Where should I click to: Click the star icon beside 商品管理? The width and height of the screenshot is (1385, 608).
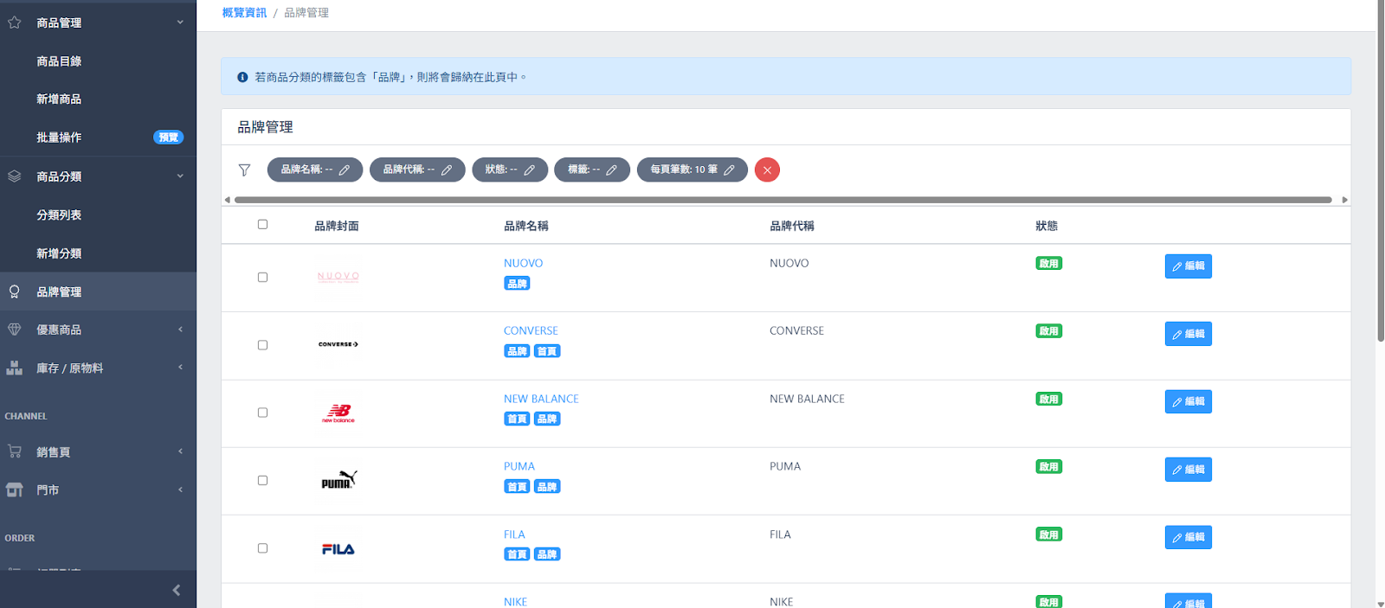[x=15, y=22]
